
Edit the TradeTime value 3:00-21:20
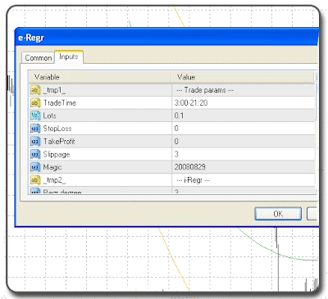(x=244, y=102)
